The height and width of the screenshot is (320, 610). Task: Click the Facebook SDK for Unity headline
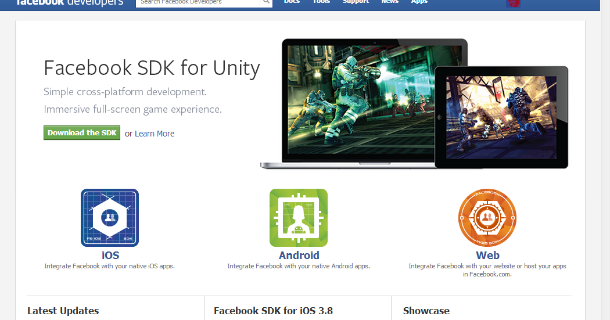point(152,68)
